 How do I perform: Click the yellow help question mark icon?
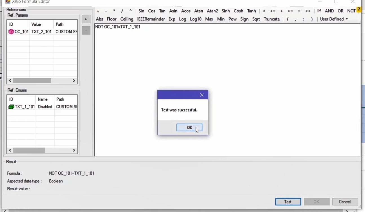click(359, 10)
